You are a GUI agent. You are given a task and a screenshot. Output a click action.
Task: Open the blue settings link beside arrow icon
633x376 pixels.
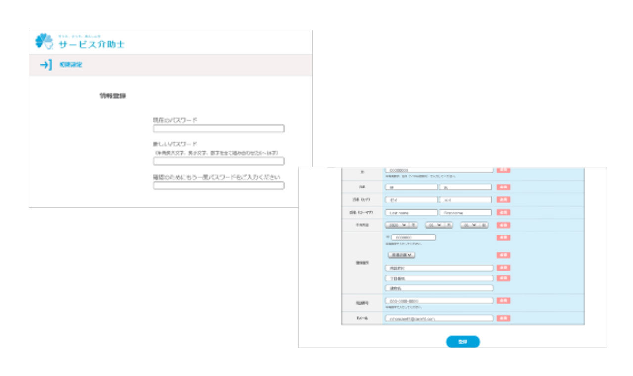click(x=71, y=65)
